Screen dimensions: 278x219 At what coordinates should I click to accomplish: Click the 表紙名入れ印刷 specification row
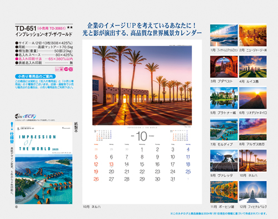pos(44,63)
